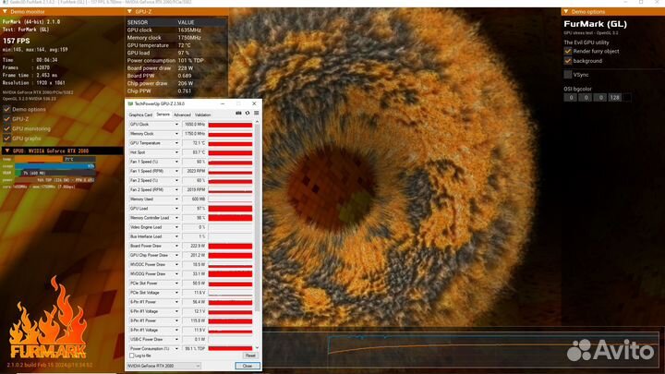Click the OSI bgcolor color preview swatch
This screenshot has width=665, height=374.
tap(626, 98)
